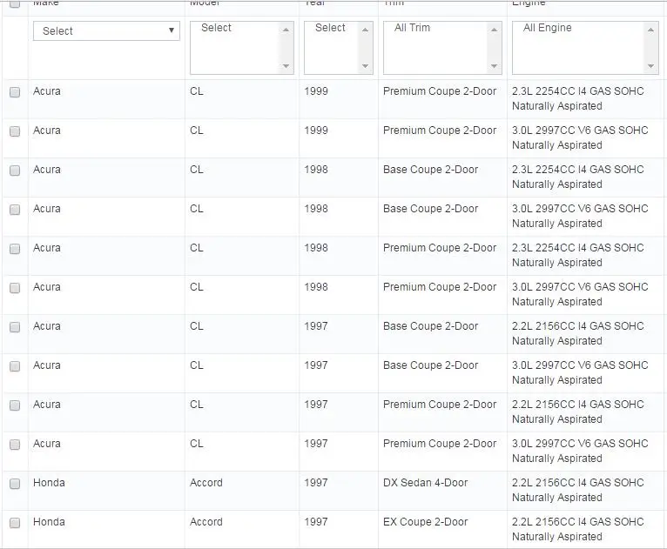Click Base Coupe 2-Door in the 1998 2.3L row

[x=430, y=170]
